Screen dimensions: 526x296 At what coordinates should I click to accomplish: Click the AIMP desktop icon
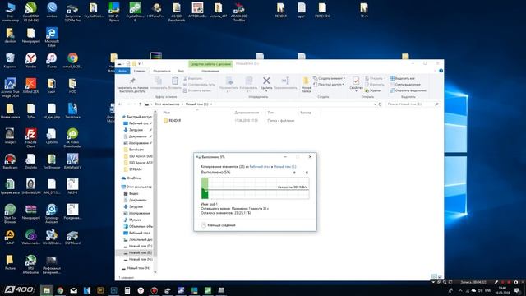(x=10, y=237)
